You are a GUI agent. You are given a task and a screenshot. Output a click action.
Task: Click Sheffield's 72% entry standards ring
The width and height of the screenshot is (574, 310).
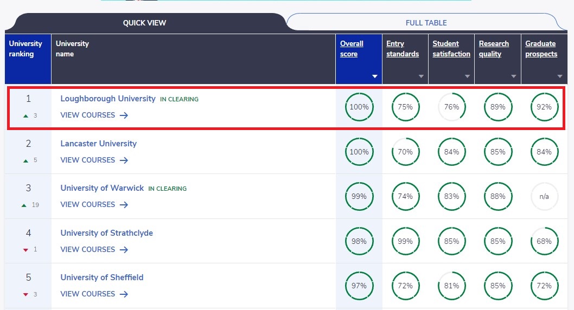tap(405, 286)
